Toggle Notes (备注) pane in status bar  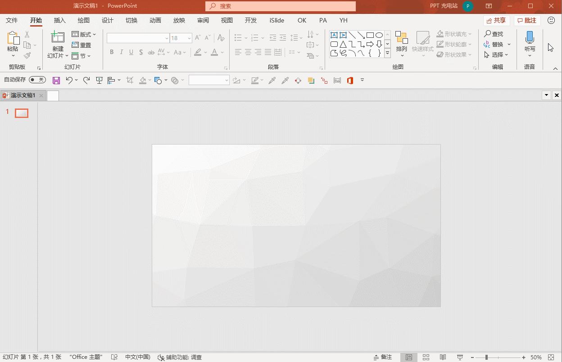click(x=383, y=357)
